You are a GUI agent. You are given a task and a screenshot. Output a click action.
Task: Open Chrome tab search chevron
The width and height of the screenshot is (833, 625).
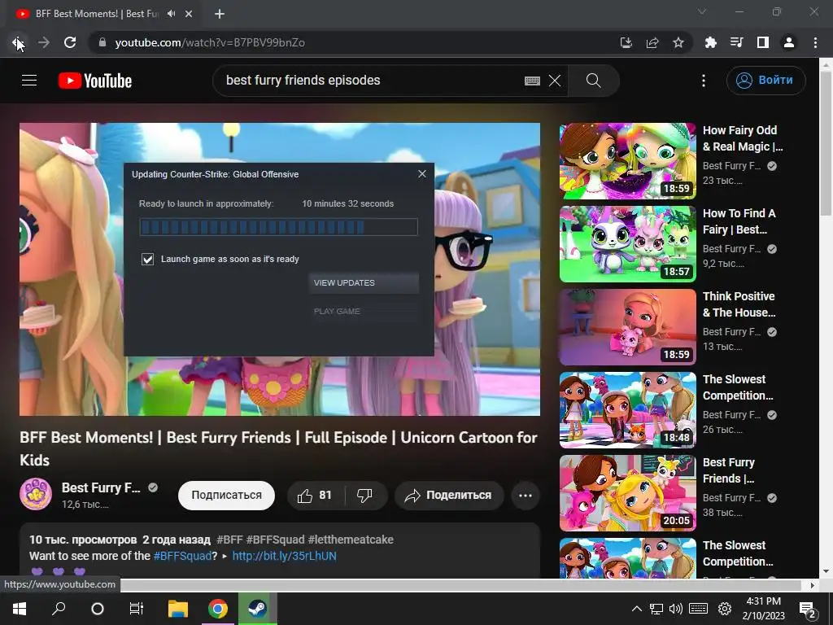(x=702, y=11)
